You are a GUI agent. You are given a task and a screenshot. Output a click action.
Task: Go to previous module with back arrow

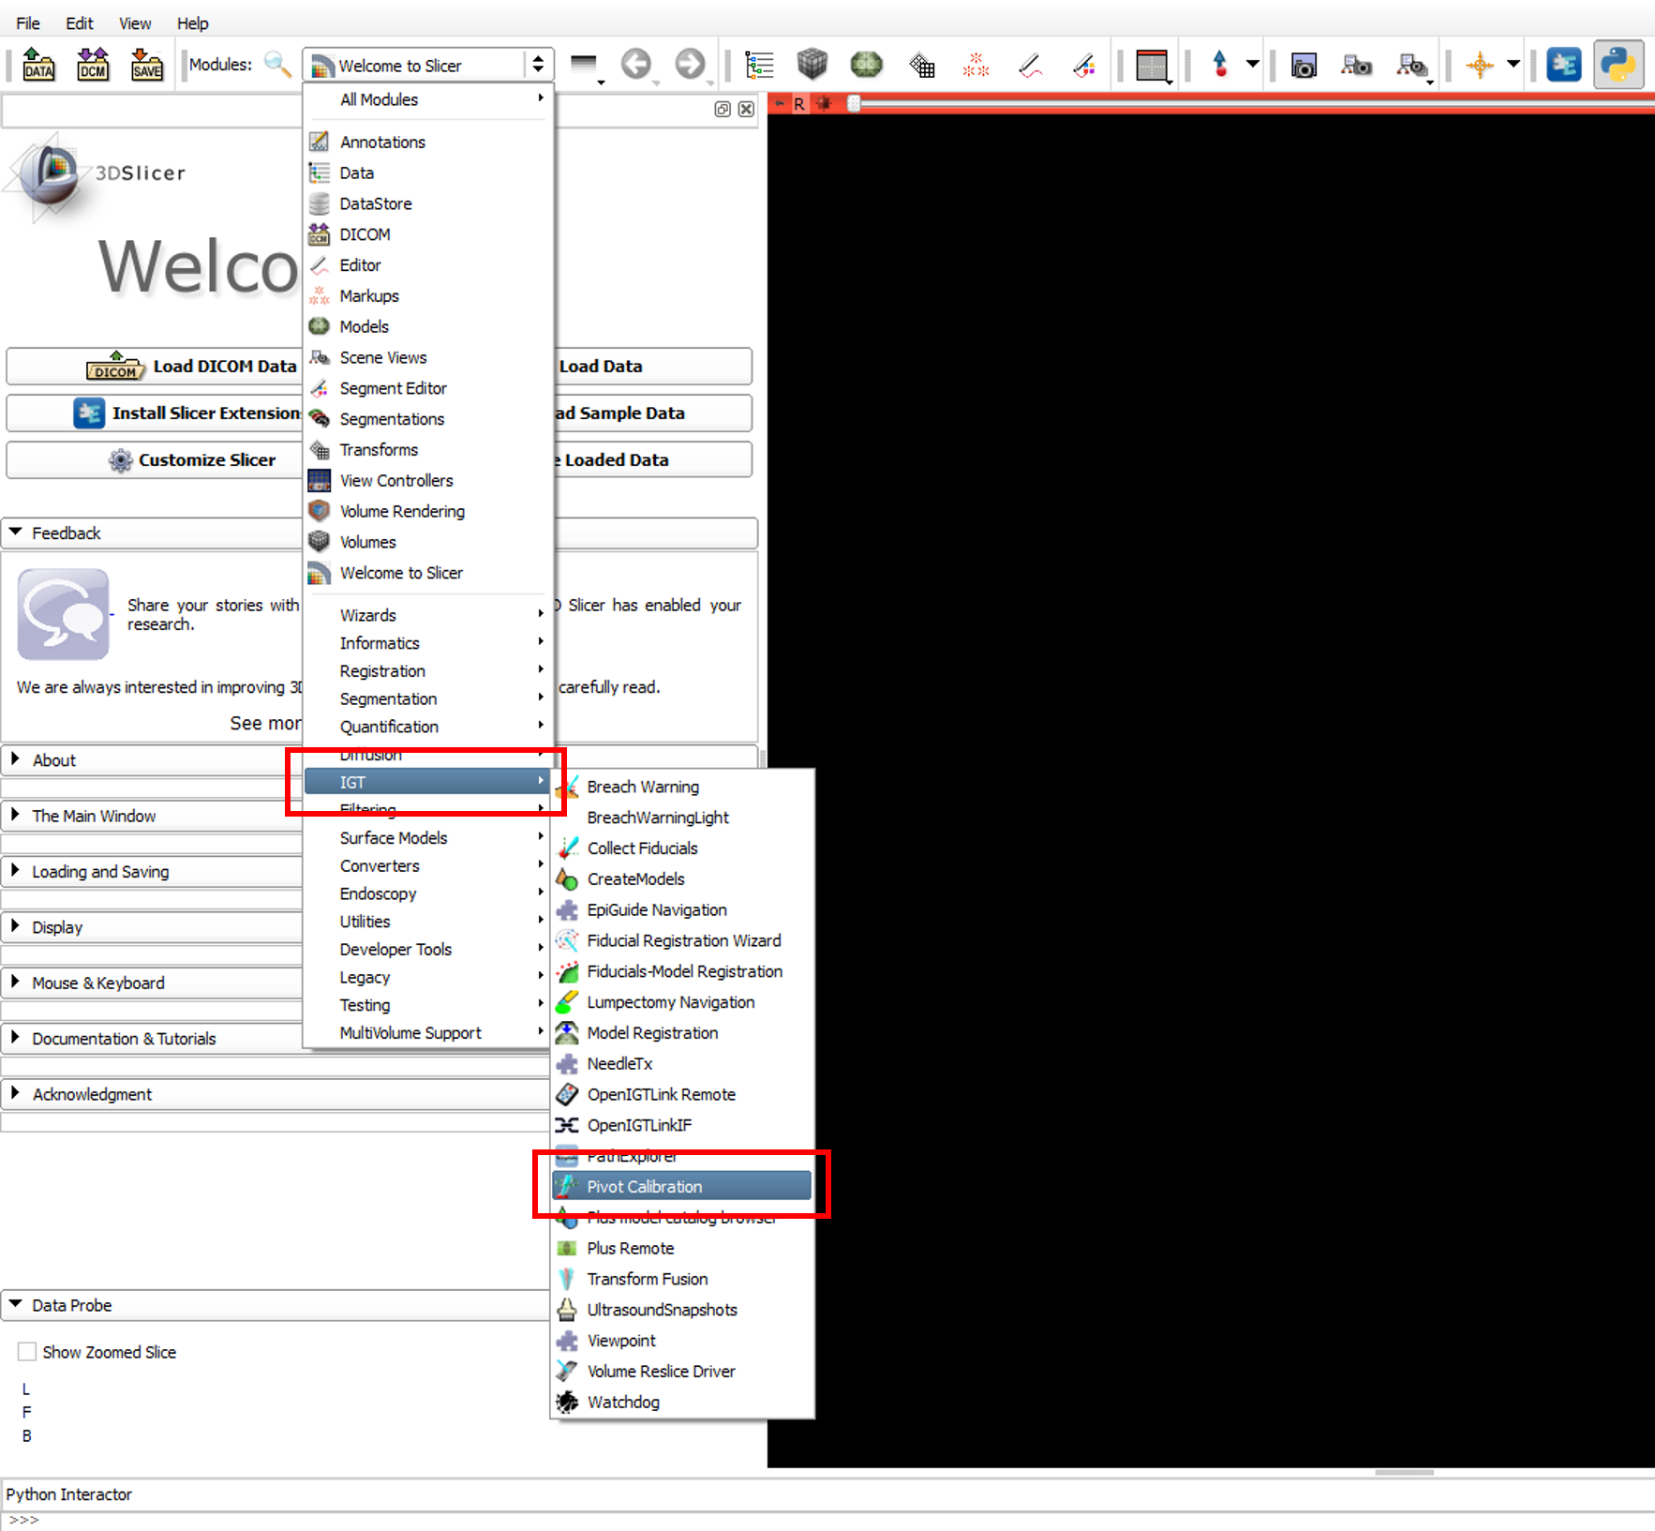pos(636,65)
